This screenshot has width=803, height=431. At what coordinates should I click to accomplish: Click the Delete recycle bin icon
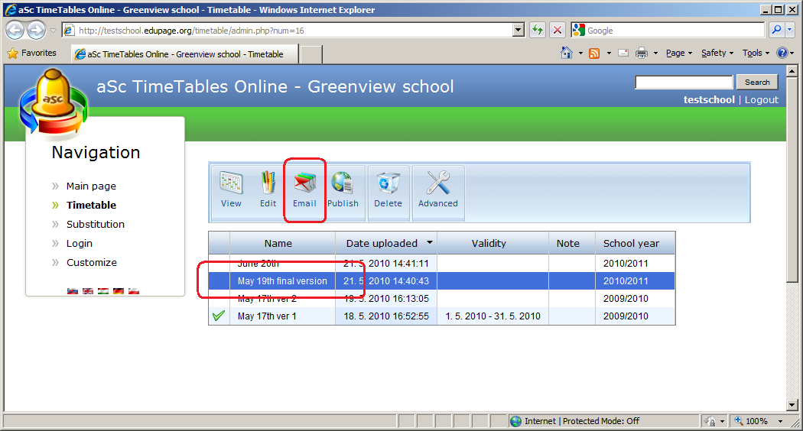click(x=388, y=183)
